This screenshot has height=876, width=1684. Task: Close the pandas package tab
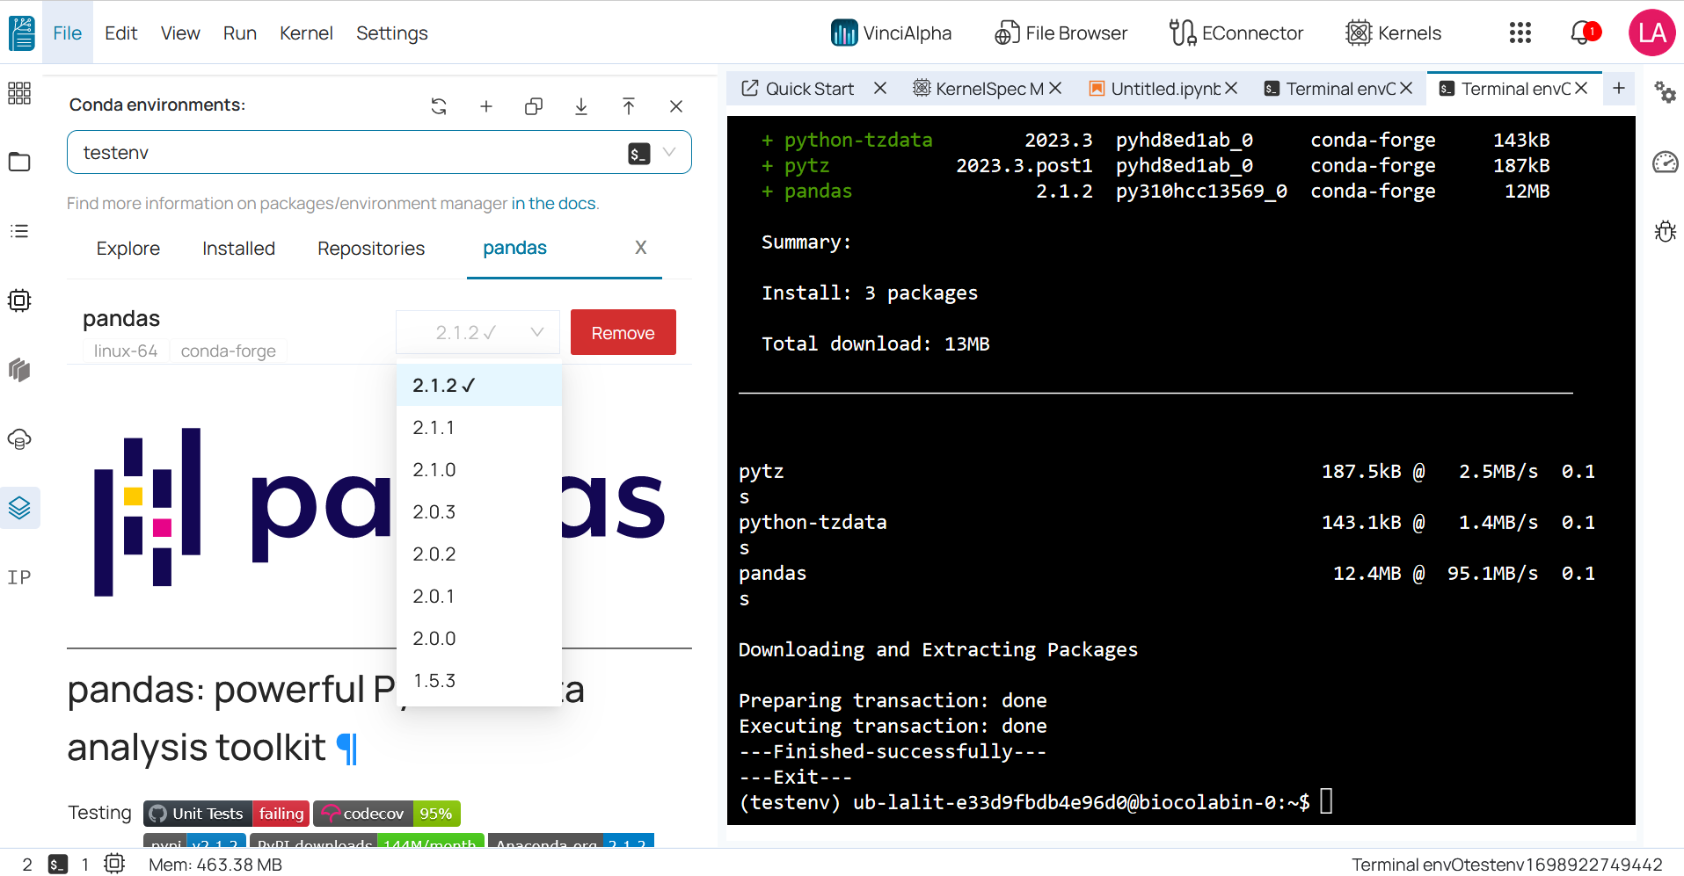(x=641, y=248)
